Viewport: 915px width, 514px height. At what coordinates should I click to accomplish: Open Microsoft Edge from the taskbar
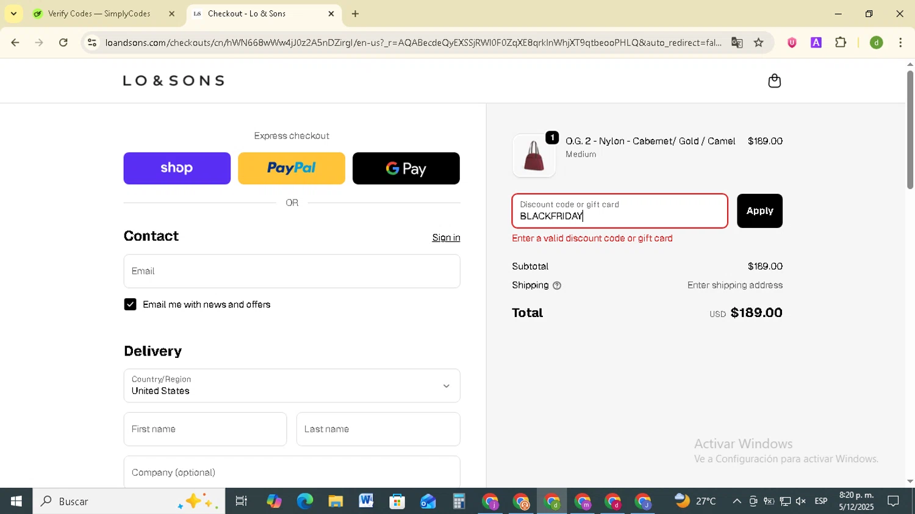304,501
